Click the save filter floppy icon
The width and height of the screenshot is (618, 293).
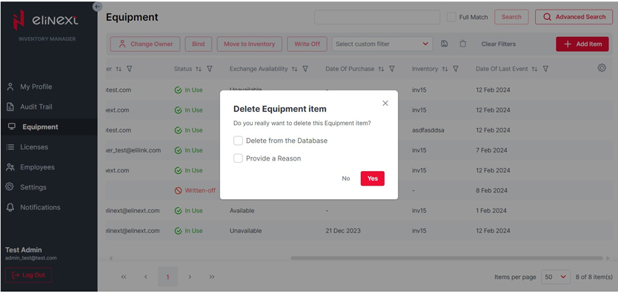tap(444, 44)
